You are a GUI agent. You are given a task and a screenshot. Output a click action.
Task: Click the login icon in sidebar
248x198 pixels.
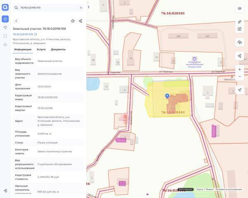pos(5,191)
